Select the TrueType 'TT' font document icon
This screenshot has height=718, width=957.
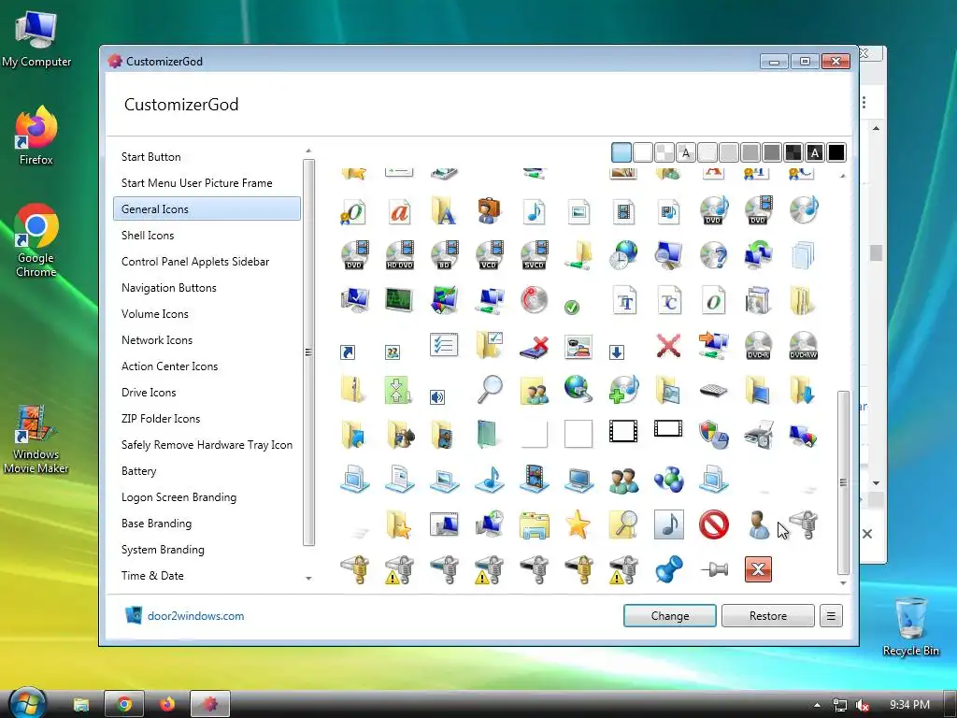point(625,300)
